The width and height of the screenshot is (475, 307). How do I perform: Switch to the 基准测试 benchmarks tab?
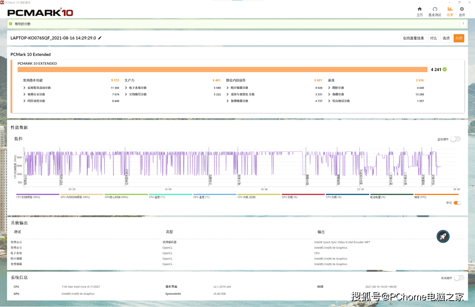[x=435, y=12]
